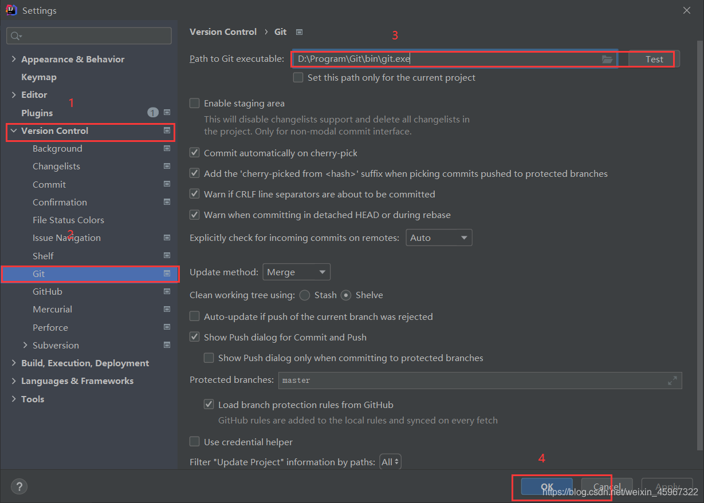Uncheck Commit automatically on cherry-pick
Screen dimensions: 704x503
pyautogui.click(x=195, y=153)
